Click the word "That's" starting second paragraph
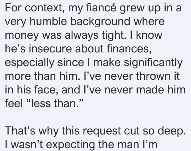This screenshot has width=191, height=151. point(20,131)
